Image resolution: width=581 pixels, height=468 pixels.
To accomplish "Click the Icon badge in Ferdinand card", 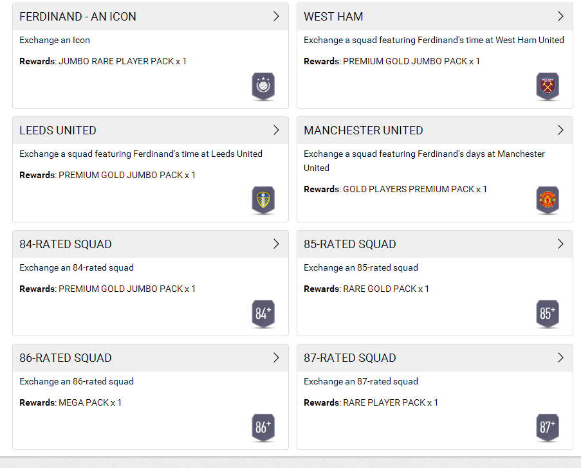I will [263, 86].
